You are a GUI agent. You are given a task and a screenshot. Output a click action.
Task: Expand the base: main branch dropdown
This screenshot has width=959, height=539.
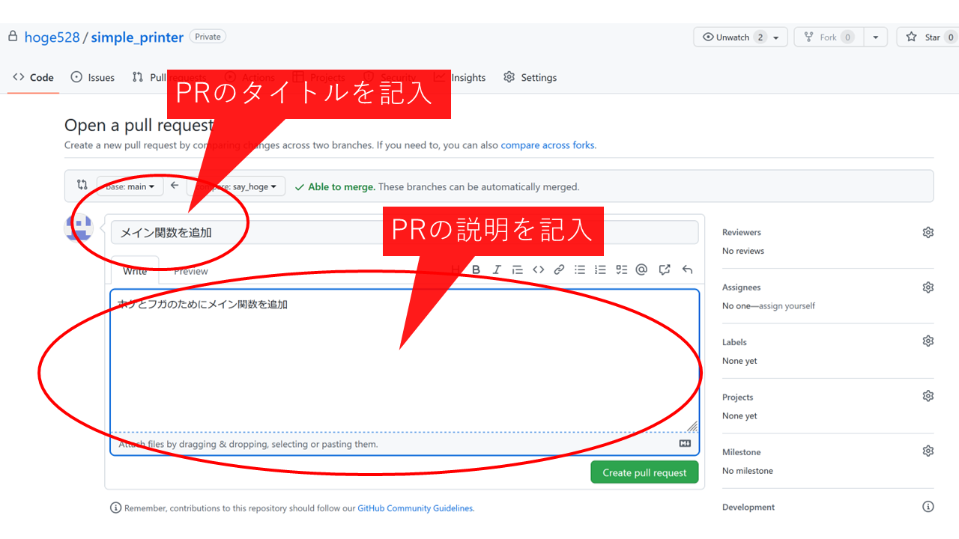pos(130,186)
